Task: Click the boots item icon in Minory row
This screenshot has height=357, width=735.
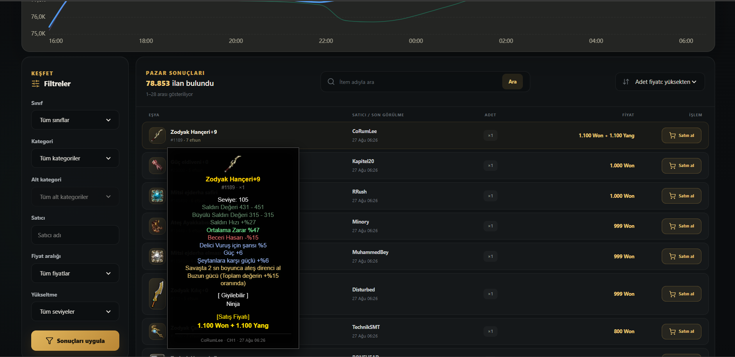Action: (157, 226)
